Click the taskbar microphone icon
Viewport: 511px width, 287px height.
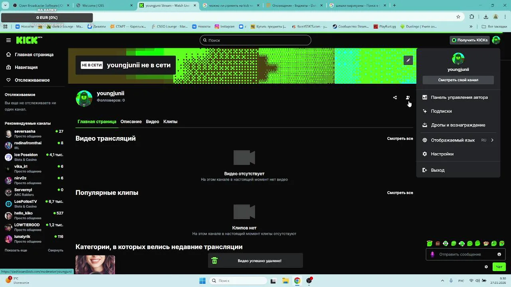[x=451, y=281]
